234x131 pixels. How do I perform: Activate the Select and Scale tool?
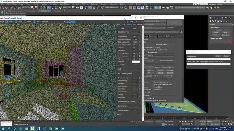57,8
